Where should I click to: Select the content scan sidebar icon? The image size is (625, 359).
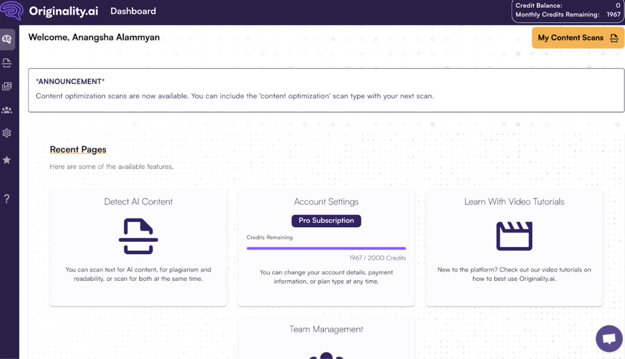coord(7,63)
